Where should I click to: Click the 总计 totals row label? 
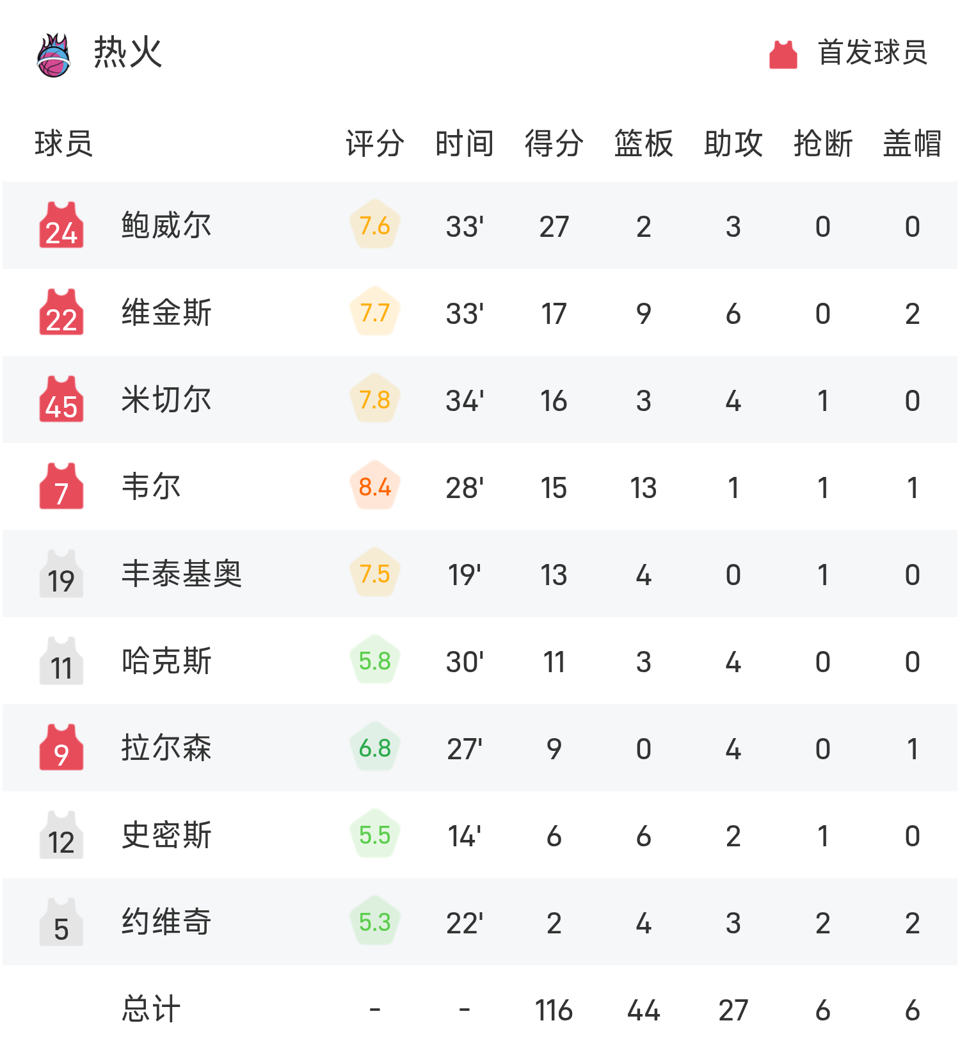tap(151, 1009)
